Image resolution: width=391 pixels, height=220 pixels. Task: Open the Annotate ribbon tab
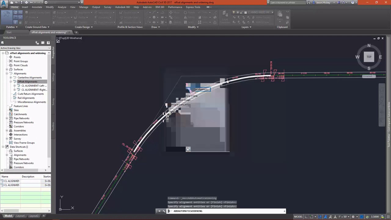click(x=37, y=7)
